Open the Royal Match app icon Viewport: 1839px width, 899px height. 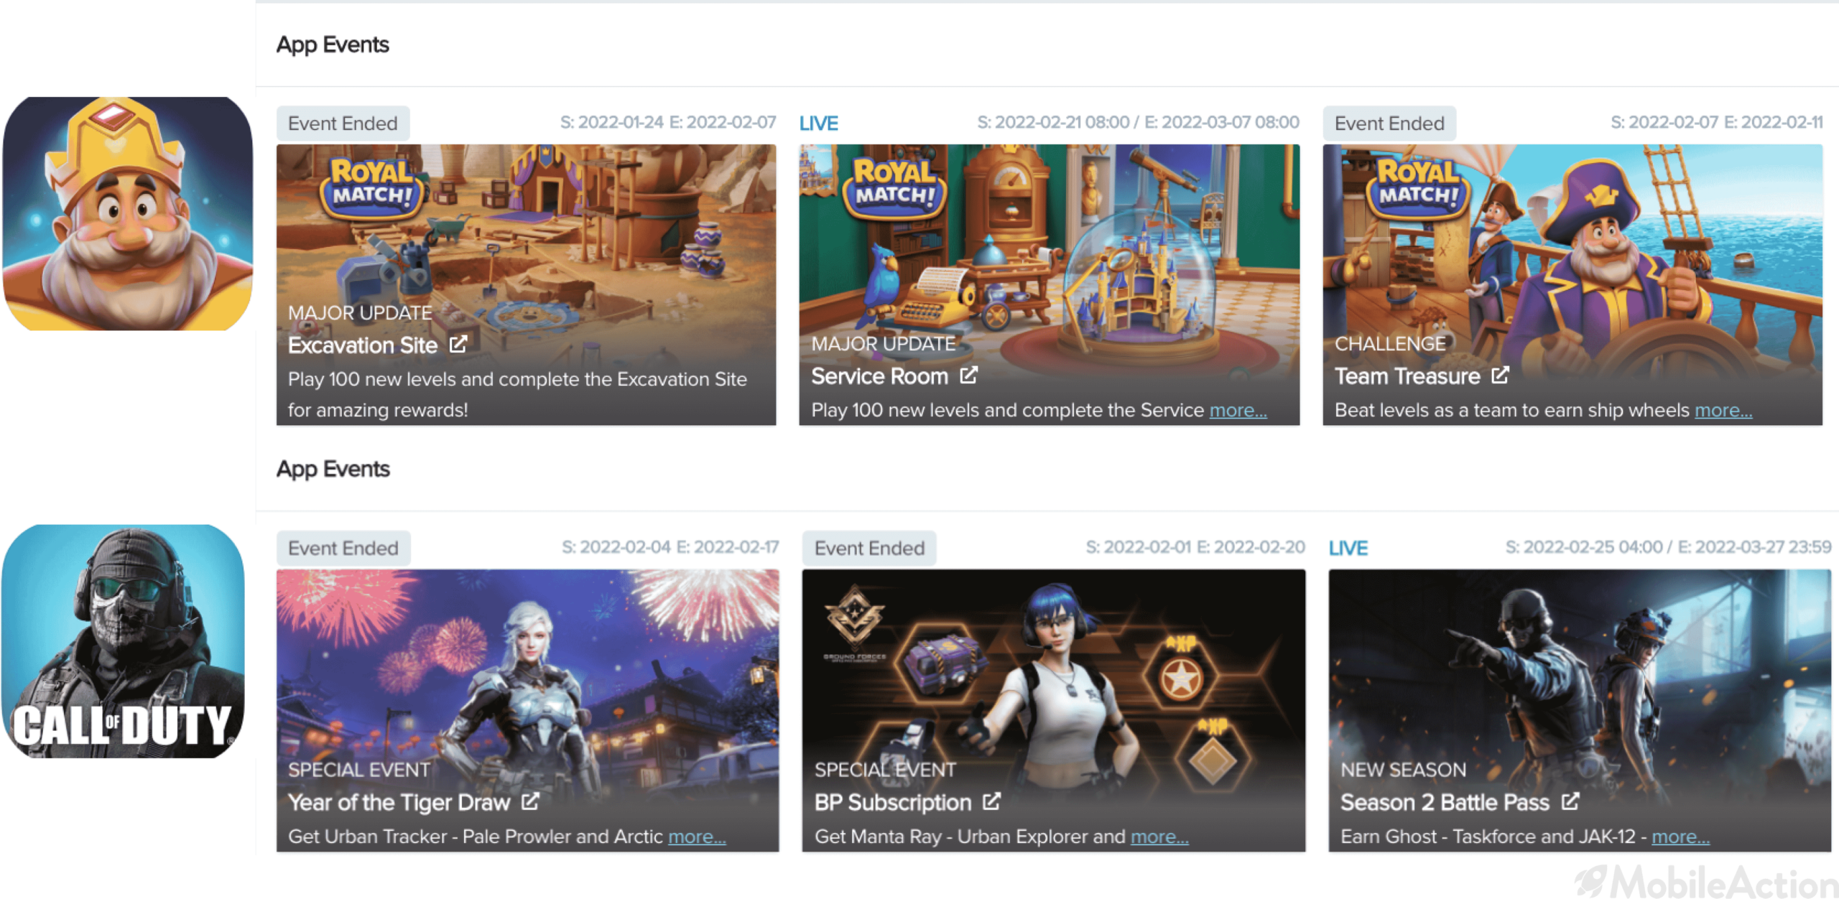[128, 213]
